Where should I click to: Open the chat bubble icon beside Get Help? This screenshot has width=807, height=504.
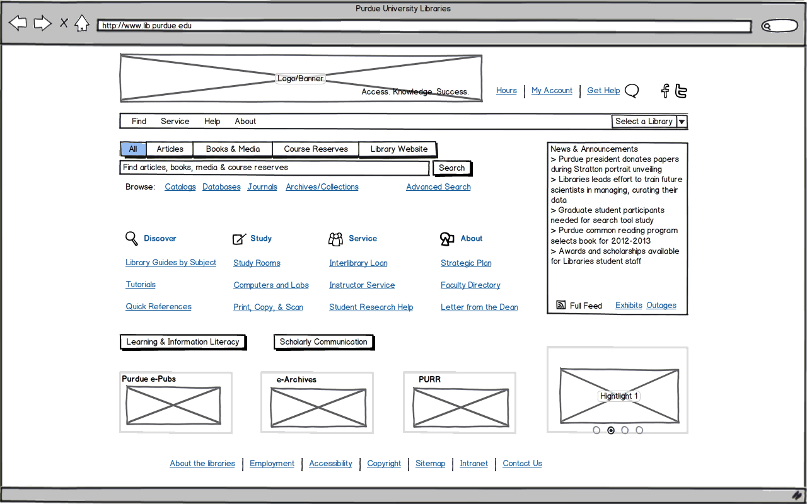point(632,91)
